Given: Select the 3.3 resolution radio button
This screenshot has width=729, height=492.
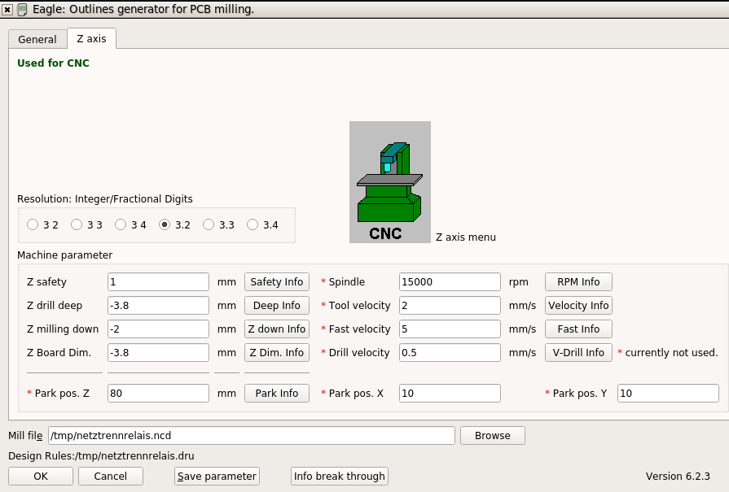Looking at the screenshot, I should [209, 225].
